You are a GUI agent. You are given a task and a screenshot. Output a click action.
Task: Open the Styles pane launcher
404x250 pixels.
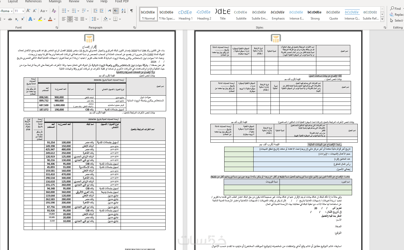(385, 27)
